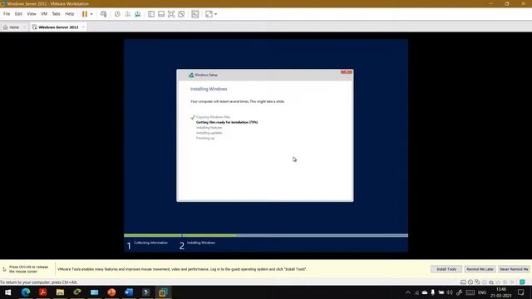Open the View menu

[x=32, y=14]
